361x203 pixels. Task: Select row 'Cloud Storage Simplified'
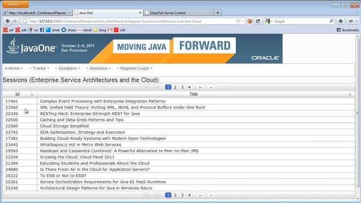click(179, 126)
